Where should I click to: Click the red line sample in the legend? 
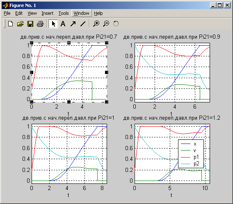pyautogui.click(x=185, y=157)
